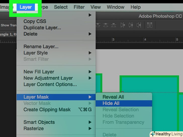Choose Layer Content Options... entry
183x137 pixels.
point(56,84)
